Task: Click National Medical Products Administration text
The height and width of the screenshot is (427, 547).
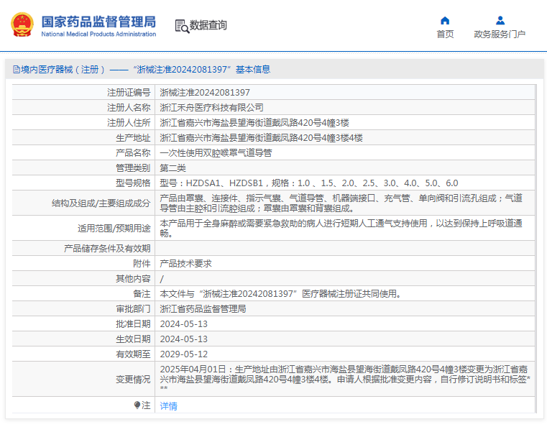Action: click(x=98, y=35)
